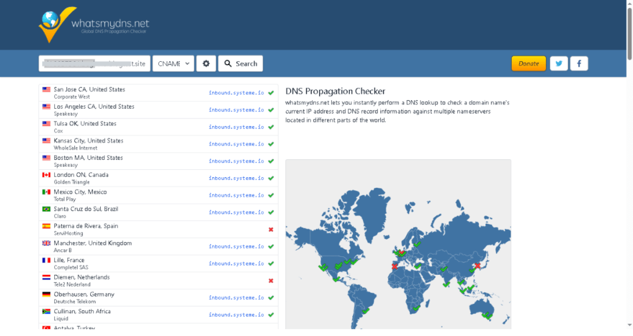Select the San Jose CA, United States text
633x336 pixels.
pyautogui.click(x=89, y=90)
